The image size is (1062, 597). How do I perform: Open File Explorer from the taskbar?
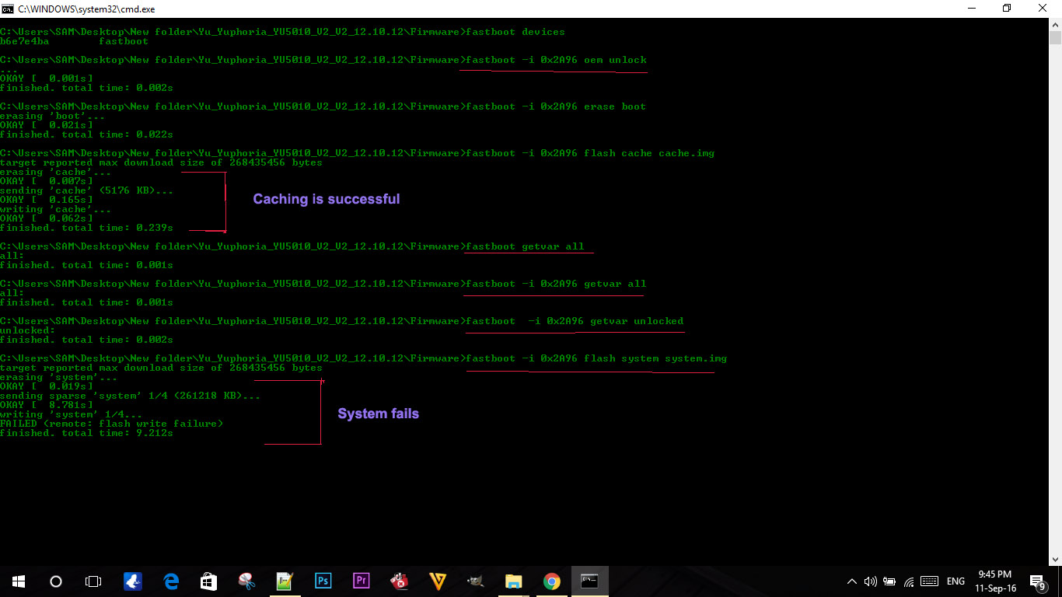pos(513,581)
